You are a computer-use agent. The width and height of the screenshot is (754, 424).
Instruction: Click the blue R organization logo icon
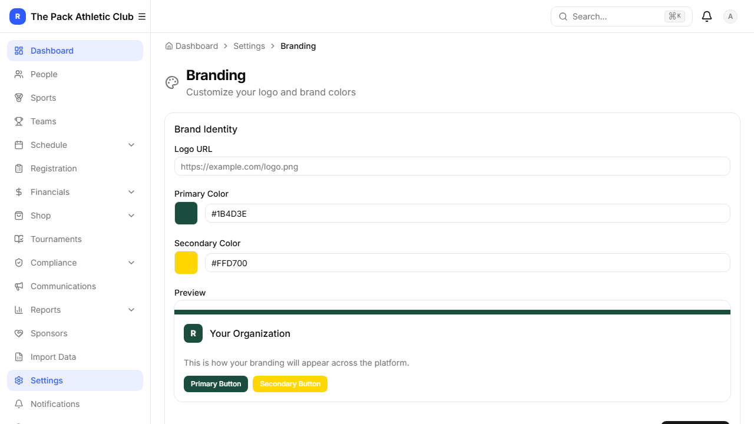[x=18, y=16]
